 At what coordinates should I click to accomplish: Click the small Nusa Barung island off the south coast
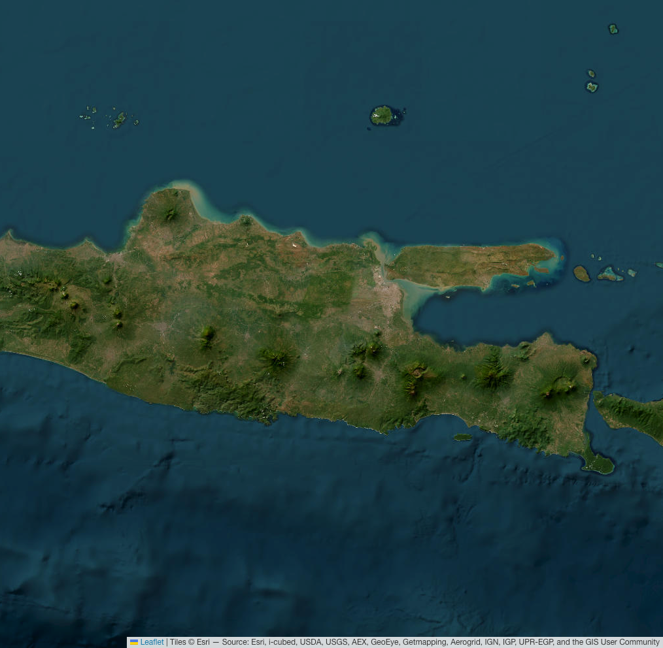coord(462,437)
